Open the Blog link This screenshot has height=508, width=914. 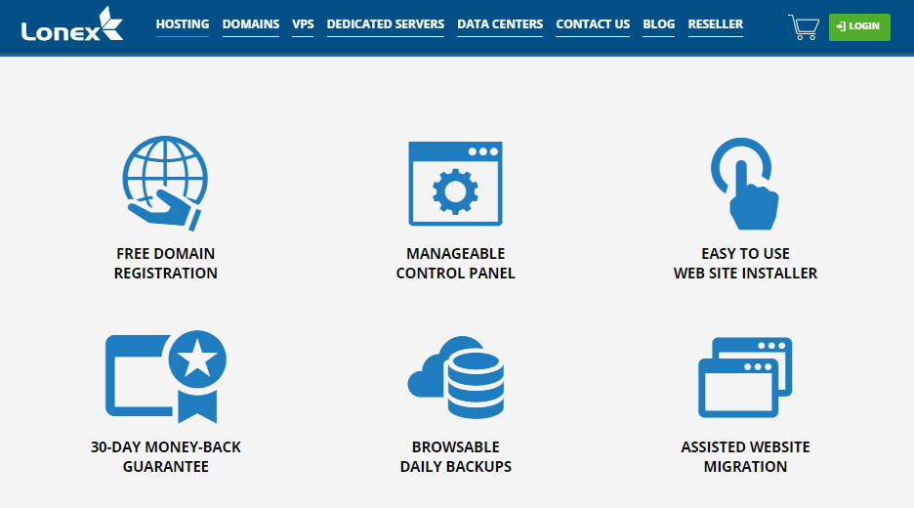tap(659, 24)
